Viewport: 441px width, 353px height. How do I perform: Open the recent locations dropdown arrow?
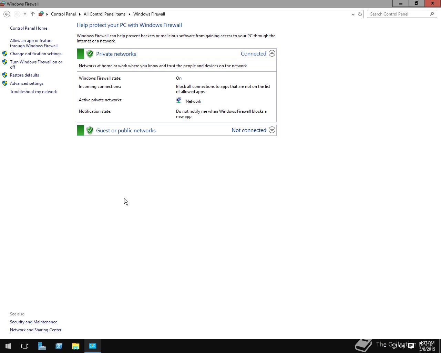[25, 14]
